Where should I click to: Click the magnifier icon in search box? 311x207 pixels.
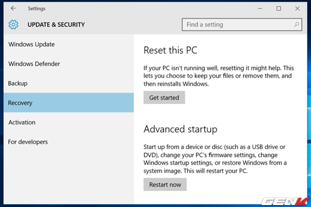(296, 24)
